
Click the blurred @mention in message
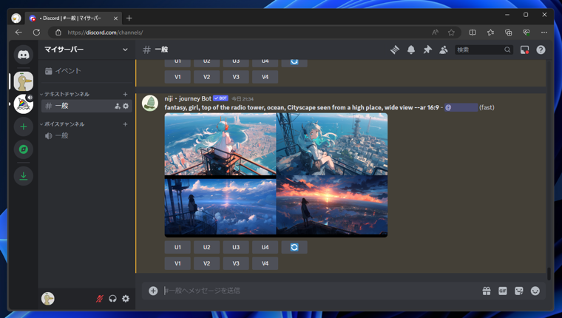tap(461, 107)
